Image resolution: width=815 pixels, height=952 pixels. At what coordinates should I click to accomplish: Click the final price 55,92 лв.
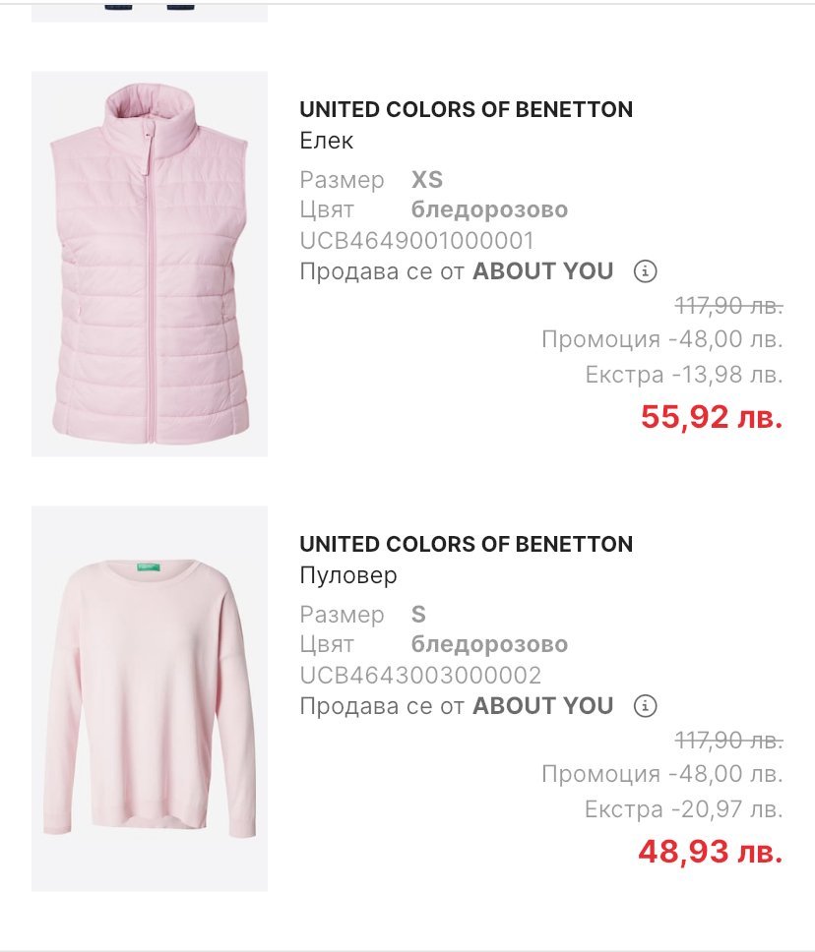712,416
